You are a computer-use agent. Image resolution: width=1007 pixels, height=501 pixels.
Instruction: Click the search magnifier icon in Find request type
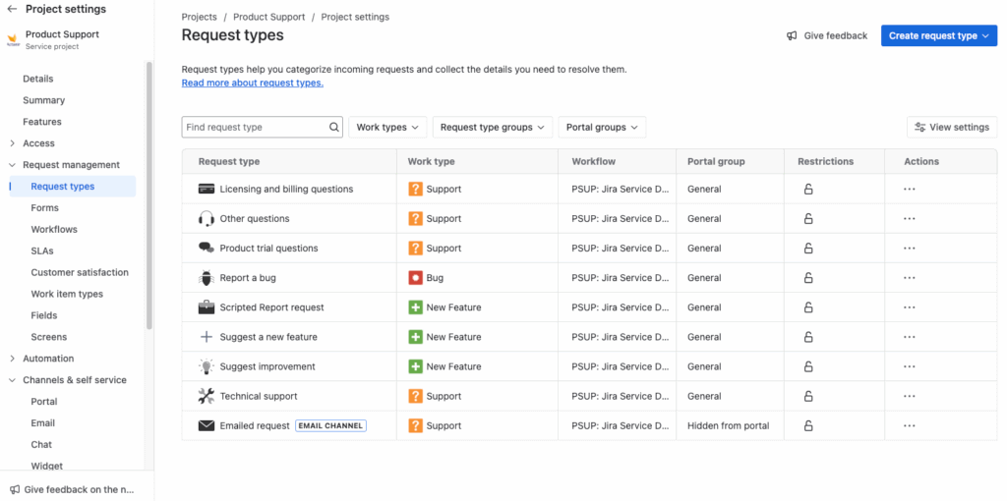[x=334, y=127]
